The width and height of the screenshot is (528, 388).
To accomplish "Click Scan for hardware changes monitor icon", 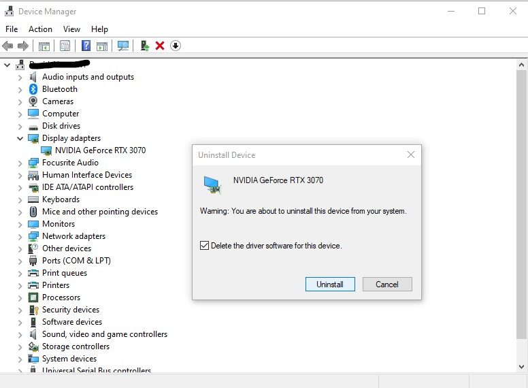I will 123,46.
